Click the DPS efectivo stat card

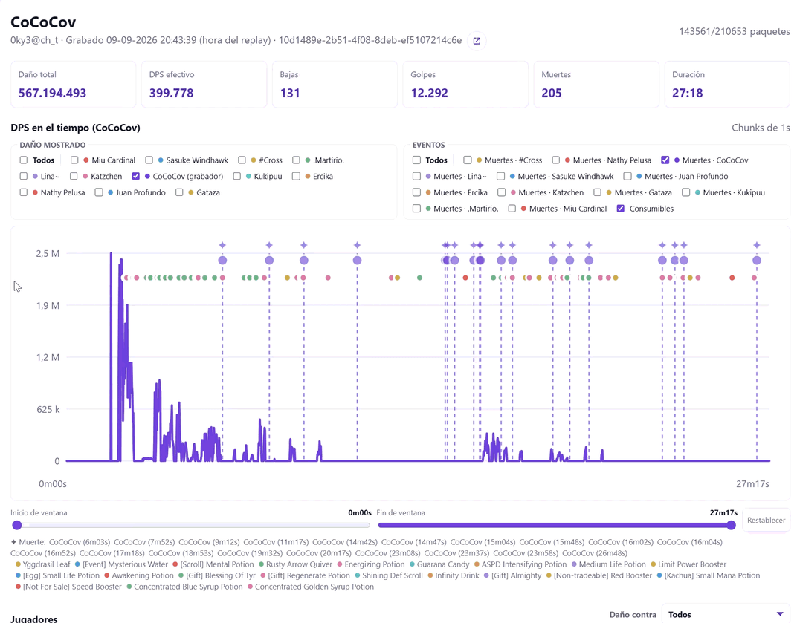coord(204,85)
